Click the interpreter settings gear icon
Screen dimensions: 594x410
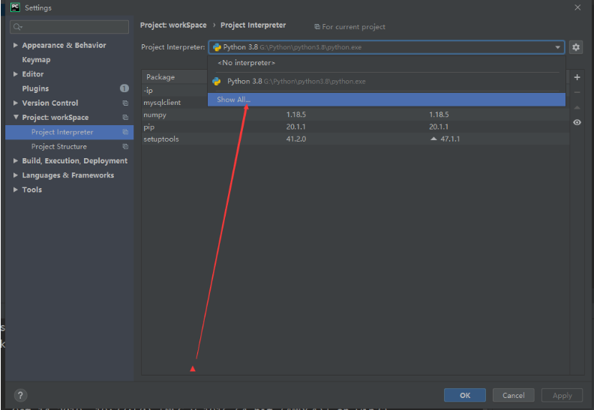576,47
